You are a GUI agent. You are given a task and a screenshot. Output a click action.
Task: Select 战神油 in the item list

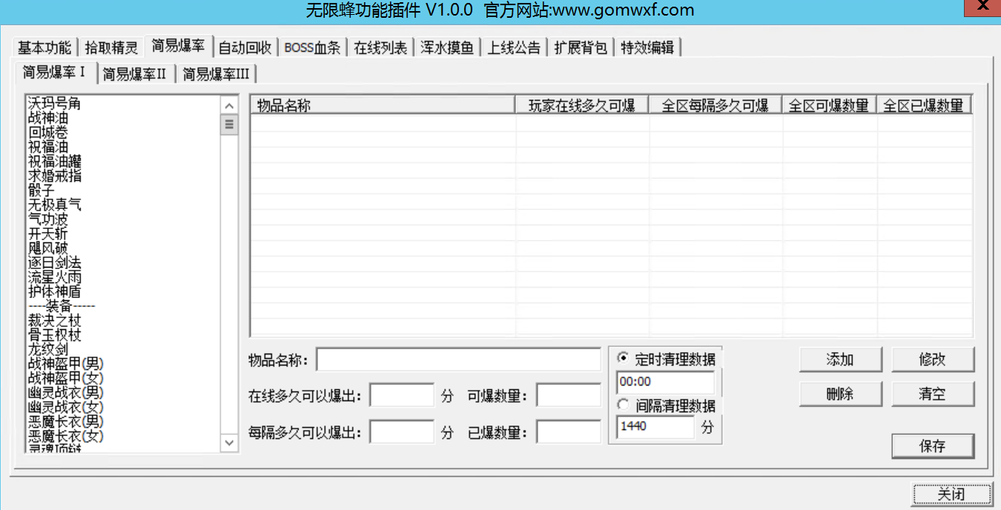point(48,118)
